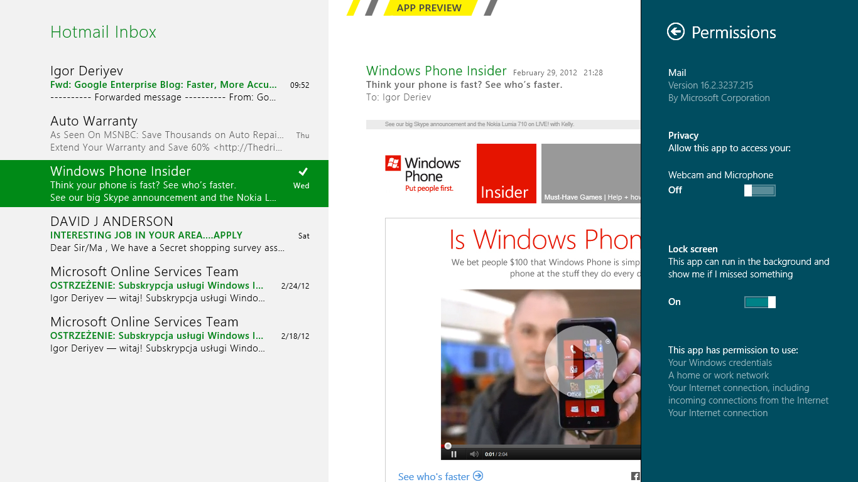Screen dimensions: 858x482
Task: Mute the video using the speaker icon
Action: 474,454
